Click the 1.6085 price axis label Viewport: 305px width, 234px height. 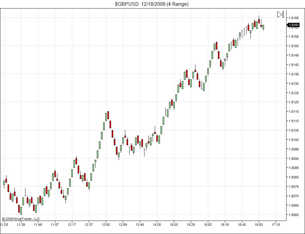tap(293, 168)
